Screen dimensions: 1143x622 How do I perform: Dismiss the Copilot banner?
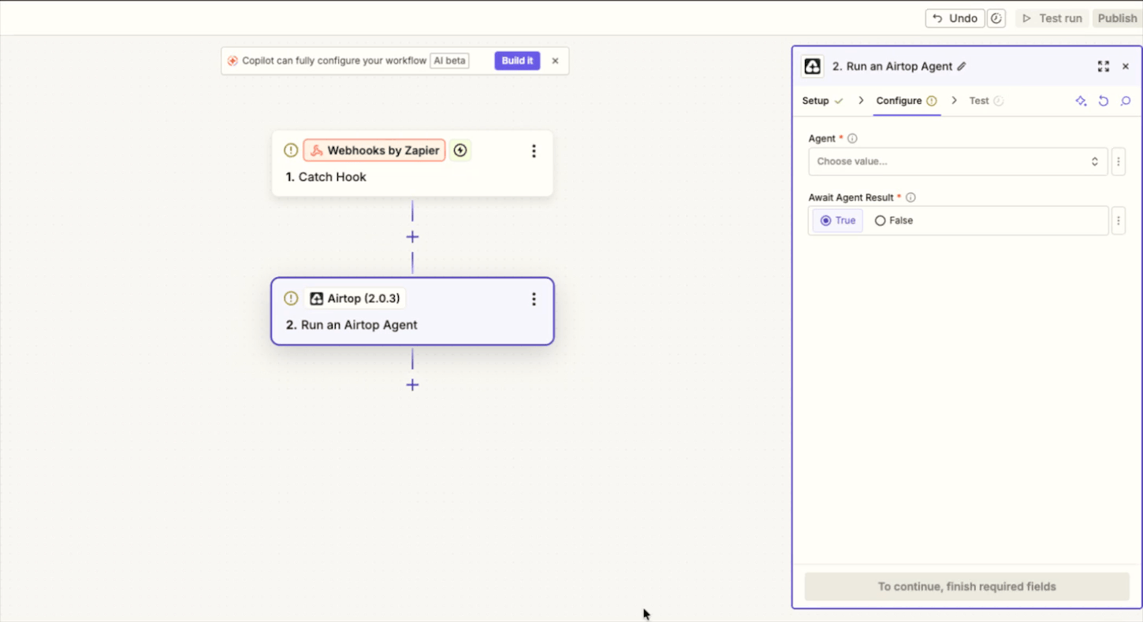555,61
